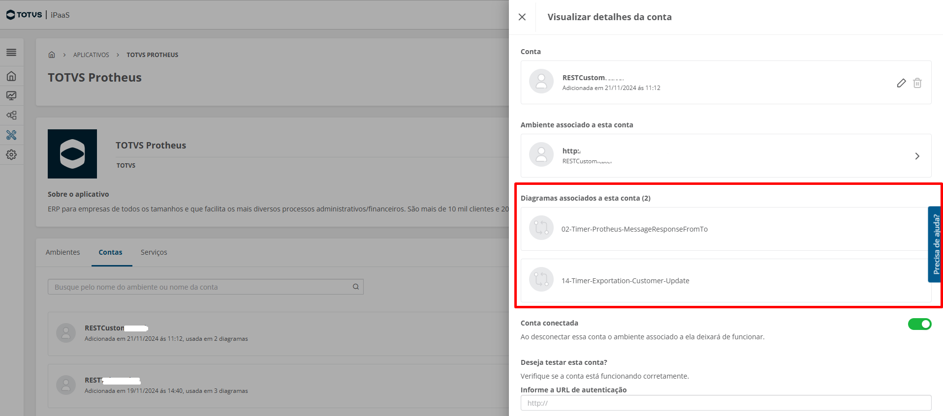Click the search magnifier icon

(356, 287)
